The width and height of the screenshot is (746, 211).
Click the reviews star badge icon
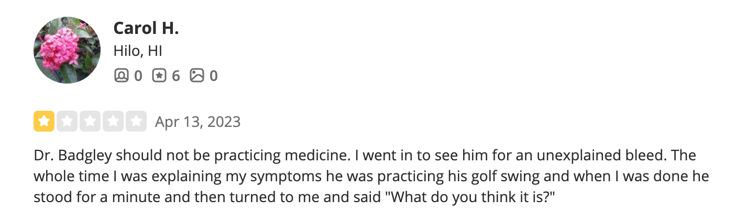(x=159, y=76)
